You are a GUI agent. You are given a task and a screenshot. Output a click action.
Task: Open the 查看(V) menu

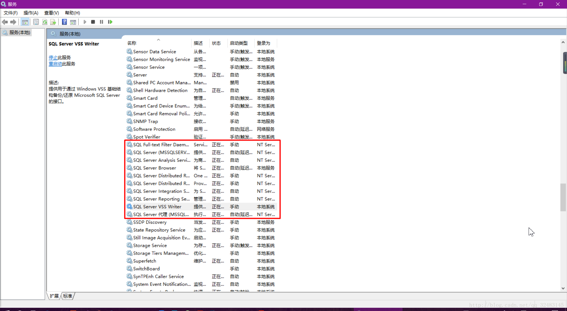[52, 13]
